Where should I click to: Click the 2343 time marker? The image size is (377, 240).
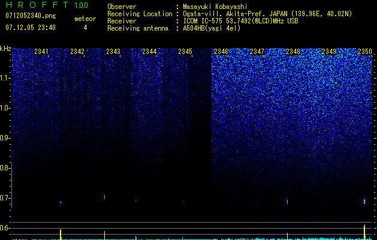(113, 51)
